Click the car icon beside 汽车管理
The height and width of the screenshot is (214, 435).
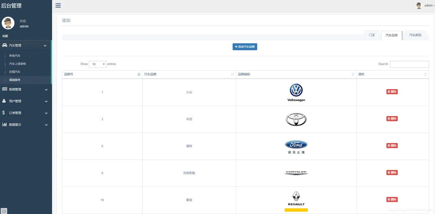pos(5,45)
